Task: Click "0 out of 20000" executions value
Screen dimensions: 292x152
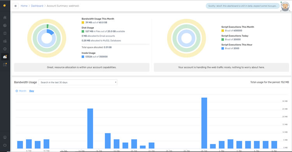Action: (233, 40)
